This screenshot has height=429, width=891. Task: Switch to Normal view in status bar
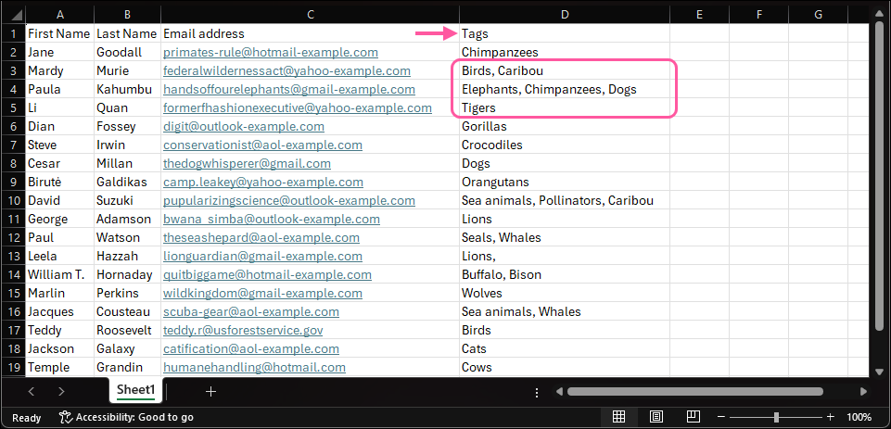[x=619, y=417]
